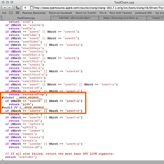Viewport: 164px width, 164px height.
Task: Click "armv7-a" string in code
Action: [108, 84]
